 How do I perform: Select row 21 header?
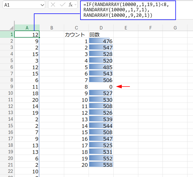click(7, 164)
